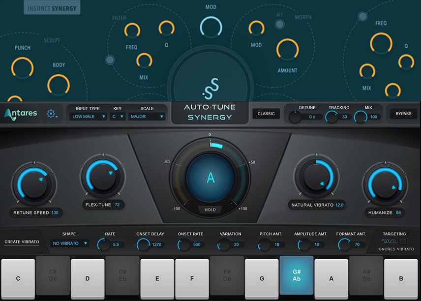This screenshot has height=301, width=421.
Task: Click the Morph section's orange MOD knob
Action: (x=256, y=28)
